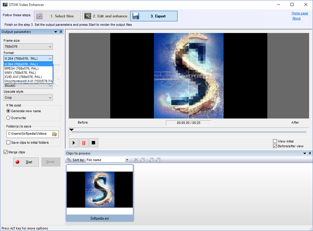
Task: Click the red record dot on Start
Action: (17, 162)
